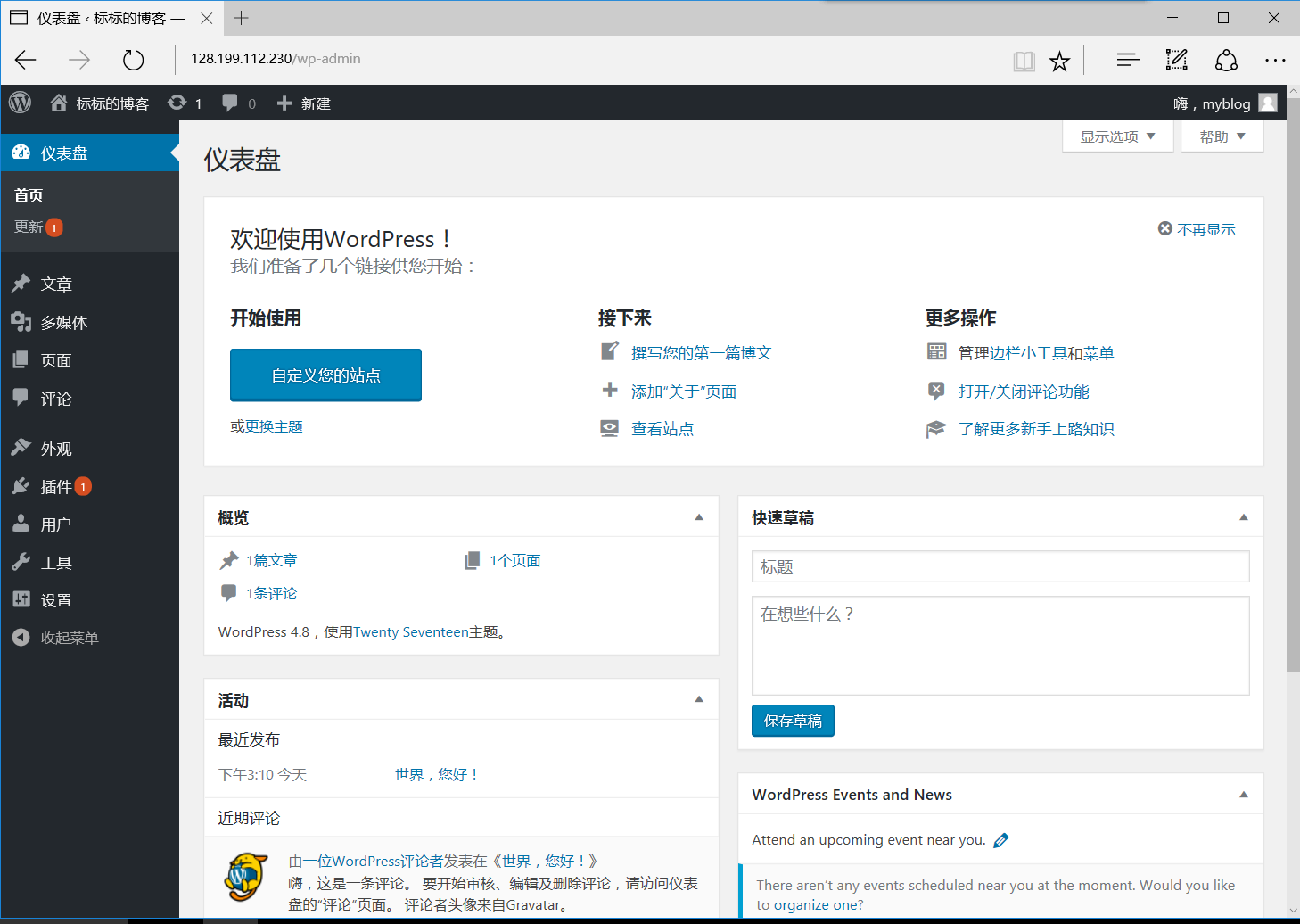Open the Twenty Seventeen theme link

411,632
